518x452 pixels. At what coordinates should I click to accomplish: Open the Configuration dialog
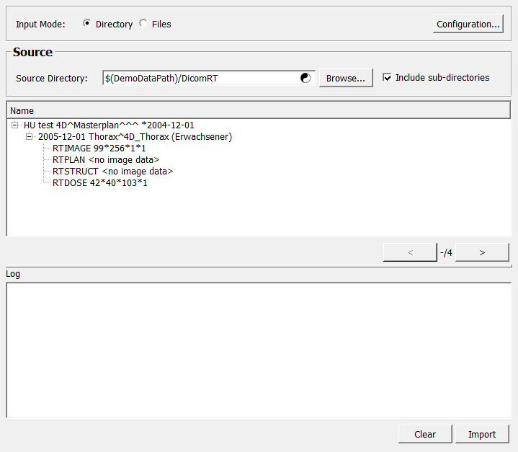click(x=468, y=24)
